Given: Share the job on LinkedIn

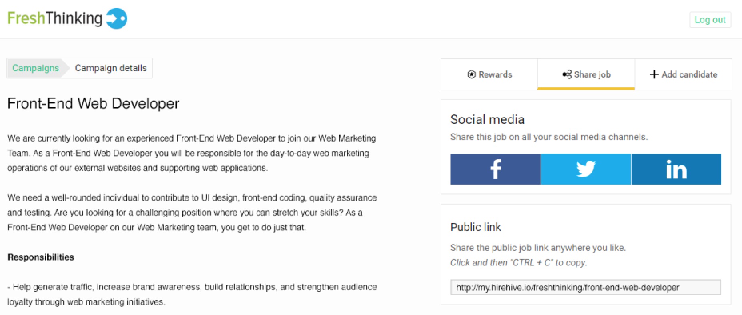Looking at the screenshot, I should point(676,169).
